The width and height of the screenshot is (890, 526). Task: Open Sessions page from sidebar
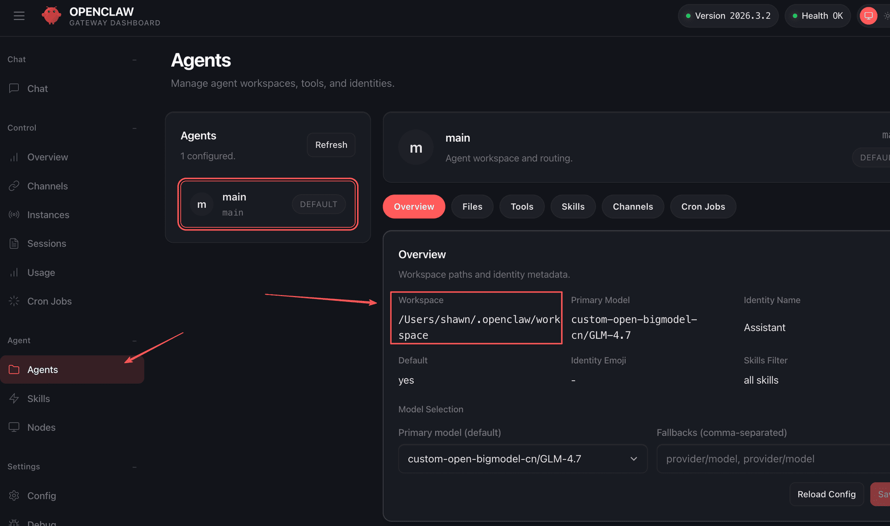47,244
